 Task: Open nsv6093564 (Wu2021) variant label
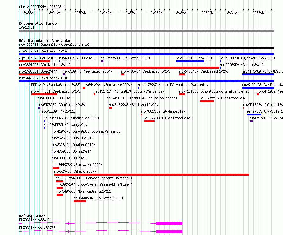(77, 58)
